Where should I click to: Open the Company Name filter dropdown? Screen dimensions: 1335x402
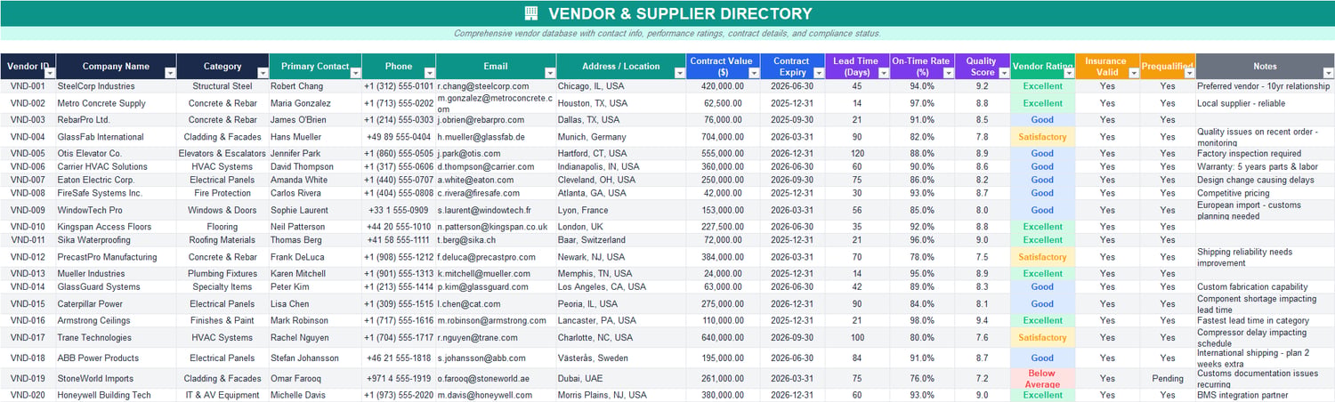(171, 74)
